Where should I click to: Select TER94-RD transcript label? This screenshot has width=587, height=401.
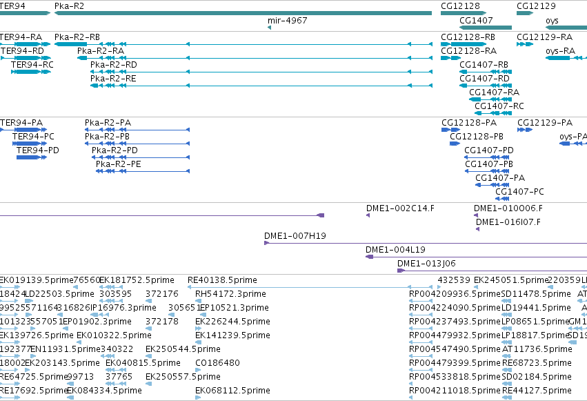22,51
